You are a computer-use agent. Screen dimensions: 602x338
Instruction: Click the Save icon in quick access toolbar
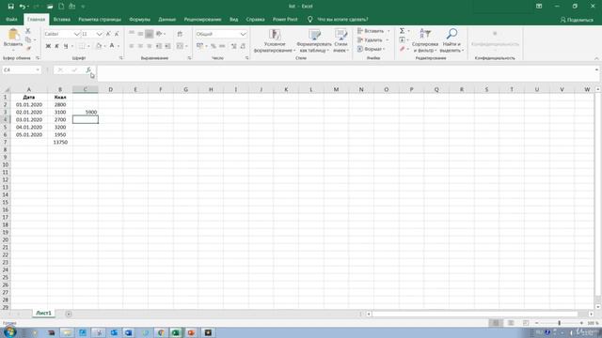point(10,7)
